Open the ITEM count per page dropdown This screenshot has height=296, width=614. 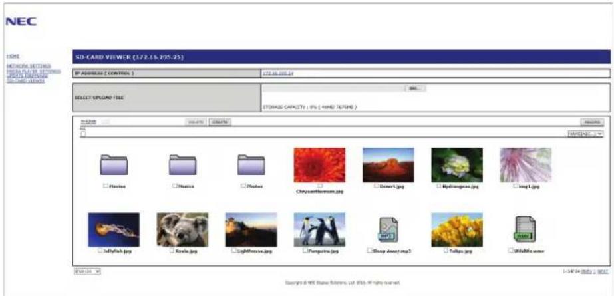click(x=87, y=271)
